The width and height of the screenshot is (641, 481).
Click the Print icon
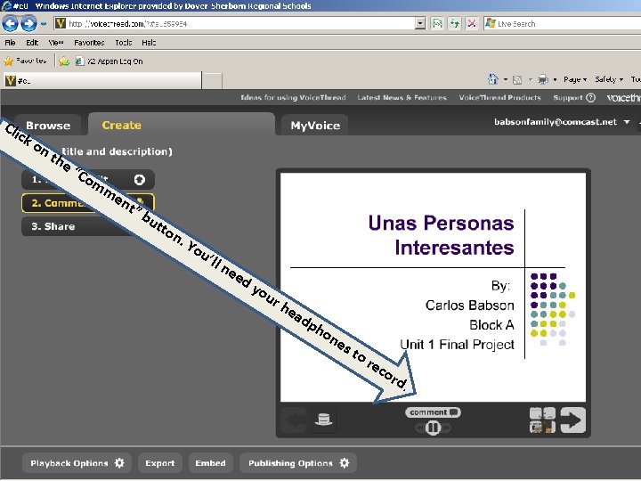tap(543, 80)
